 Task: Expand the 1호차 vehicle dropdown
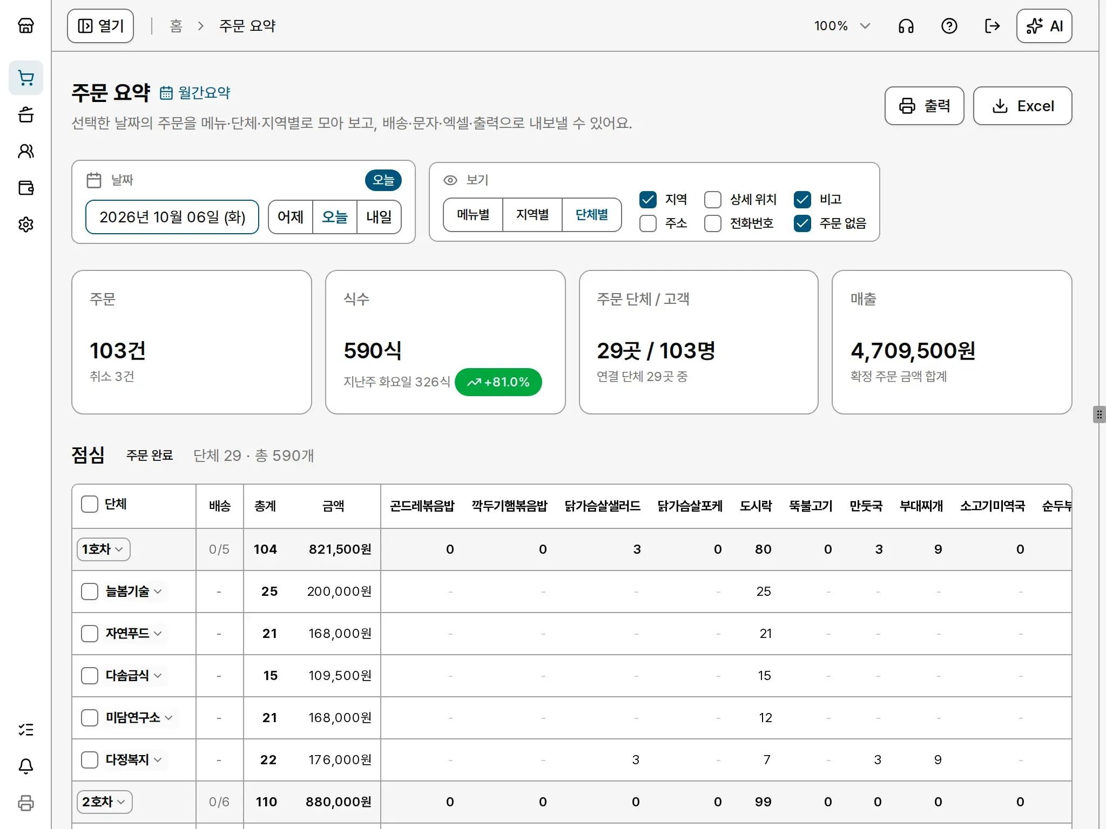pos(104,549)
